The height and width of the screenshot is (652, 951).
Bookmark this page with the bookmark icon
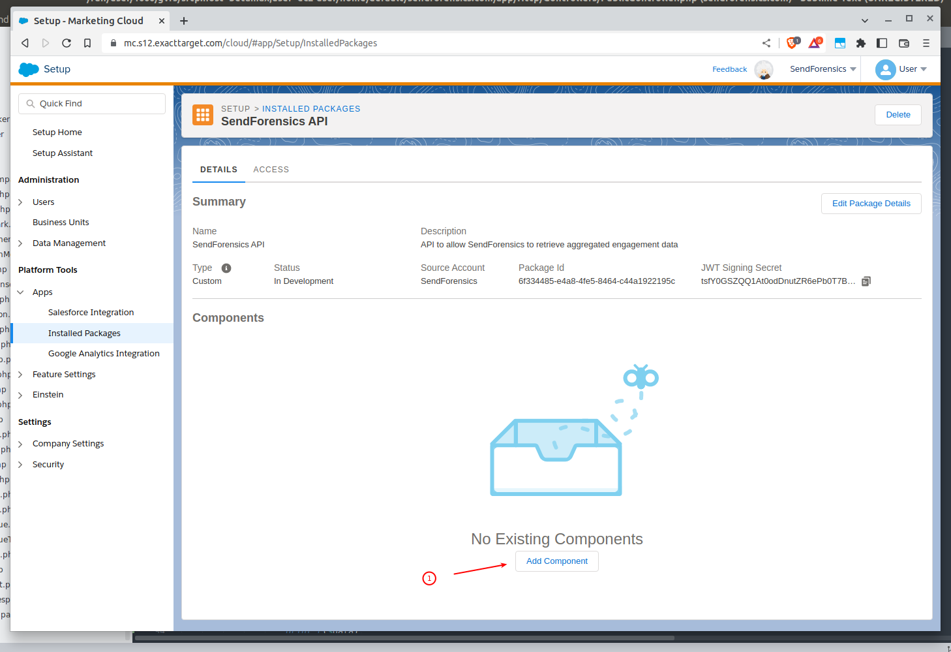click(x=87, y=43)
